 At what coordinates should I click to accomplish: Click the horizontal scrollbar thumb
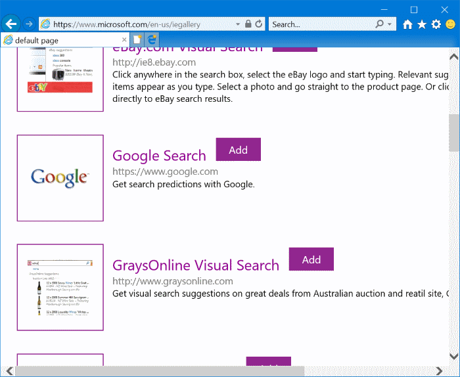coord(160,371)
